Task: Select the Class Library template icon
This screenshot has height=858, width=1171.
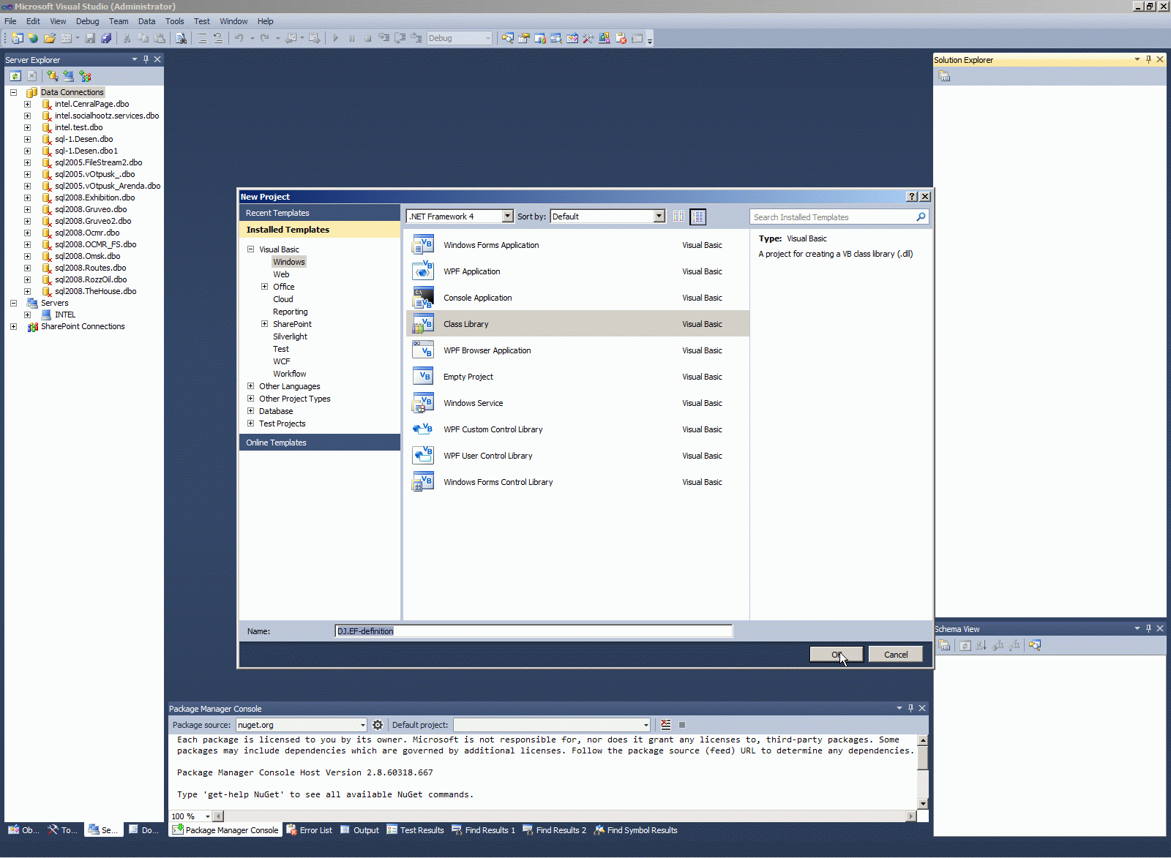Action: pyautogui.click(x=423, y=324)
